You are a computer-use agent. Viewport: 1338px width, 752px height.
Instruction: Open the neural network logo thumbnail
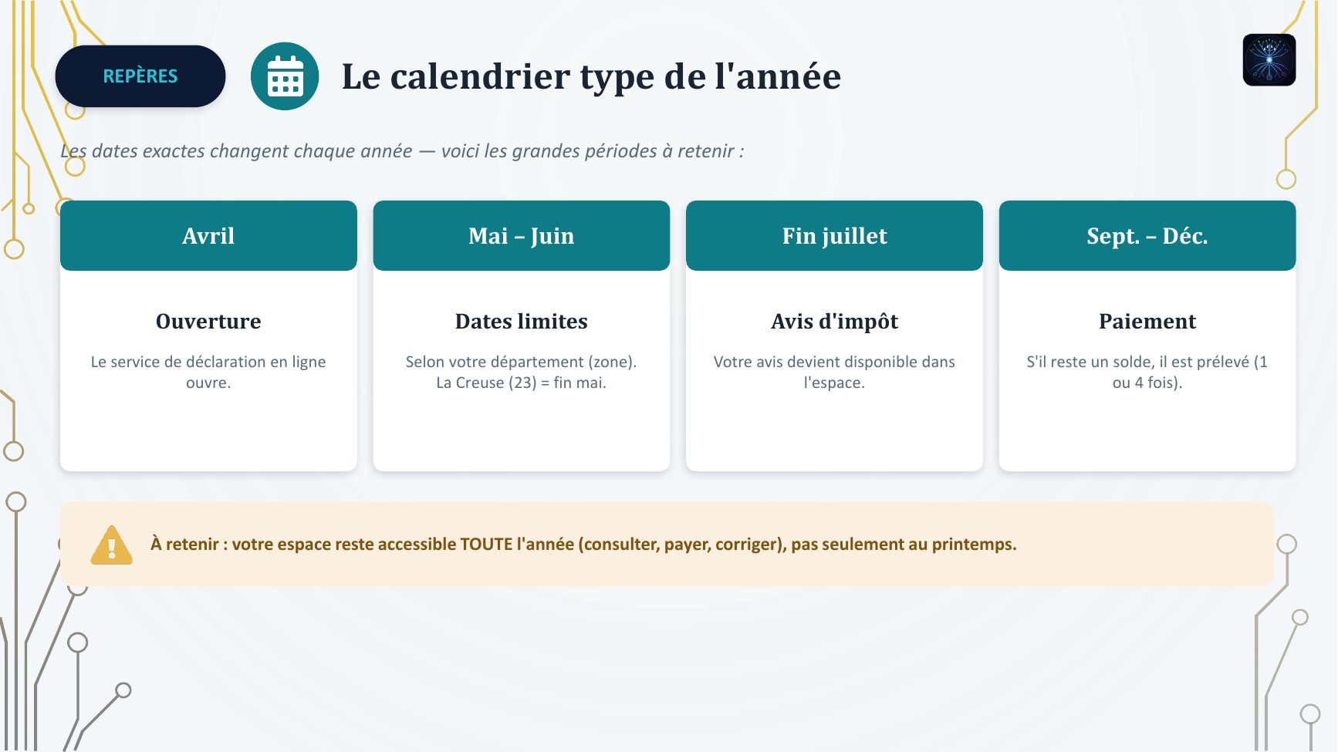pyautogui.click(x=1269, y=60)
